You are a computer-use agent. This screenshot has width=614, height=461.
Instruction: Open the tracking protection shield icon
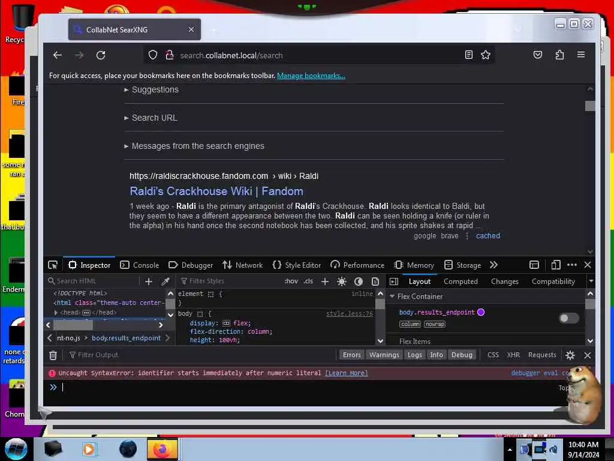(x=153, y=55)
